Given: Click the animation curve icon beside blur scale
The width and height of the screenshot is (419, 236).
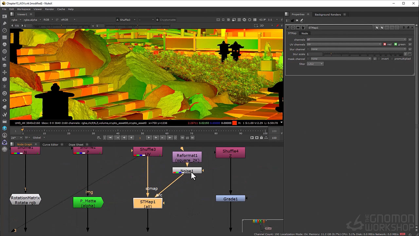Looking at the screenshot, I should 410,54.
